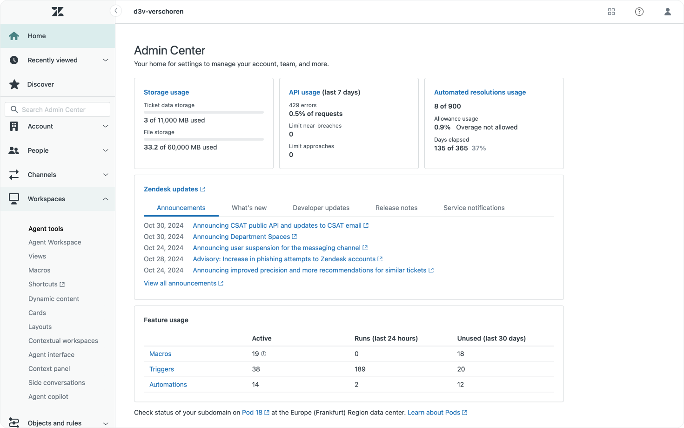Click the d3v-verschoren subdomain name

coord(159,12)
